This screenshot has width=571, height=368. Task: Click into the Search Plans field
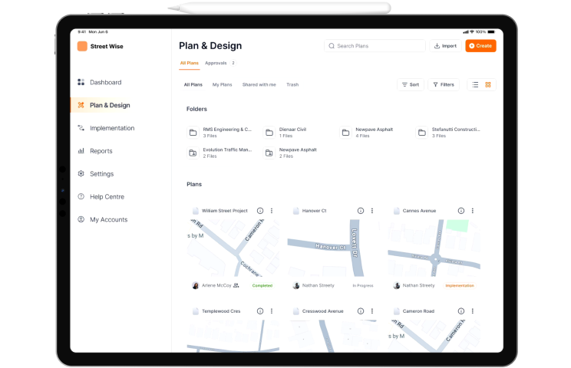[x=375, y=46]
